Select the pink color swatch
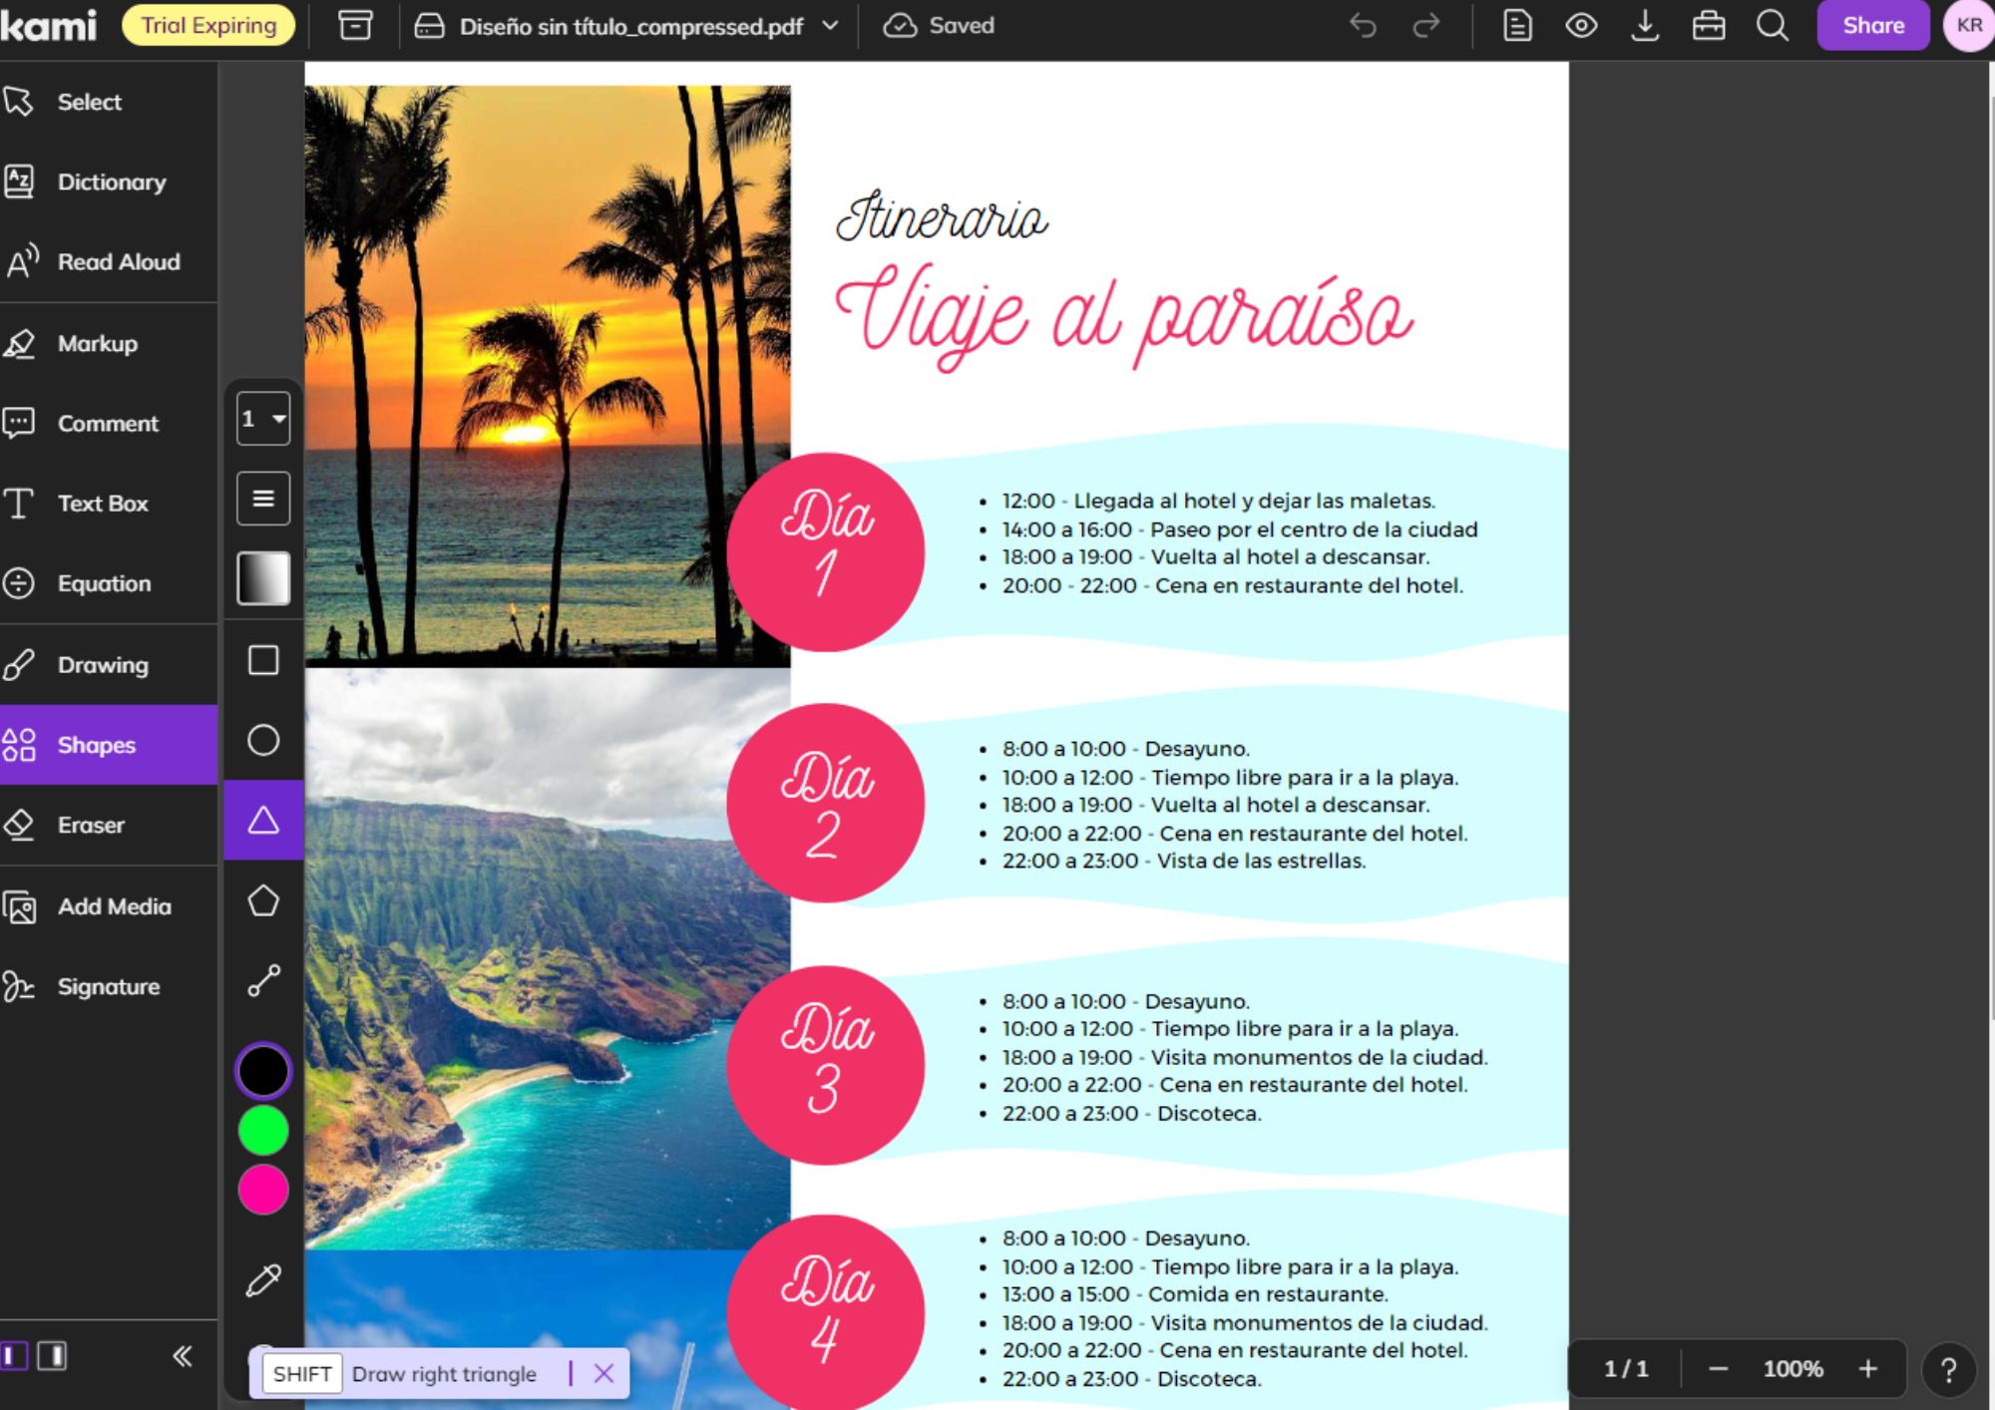1995x1410 pixels. tap(262, 1188)
